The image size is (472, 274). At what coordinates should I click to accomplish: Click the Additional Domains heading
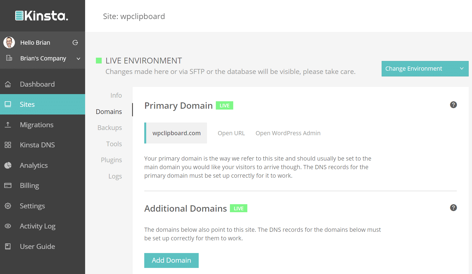coord(185,208)
